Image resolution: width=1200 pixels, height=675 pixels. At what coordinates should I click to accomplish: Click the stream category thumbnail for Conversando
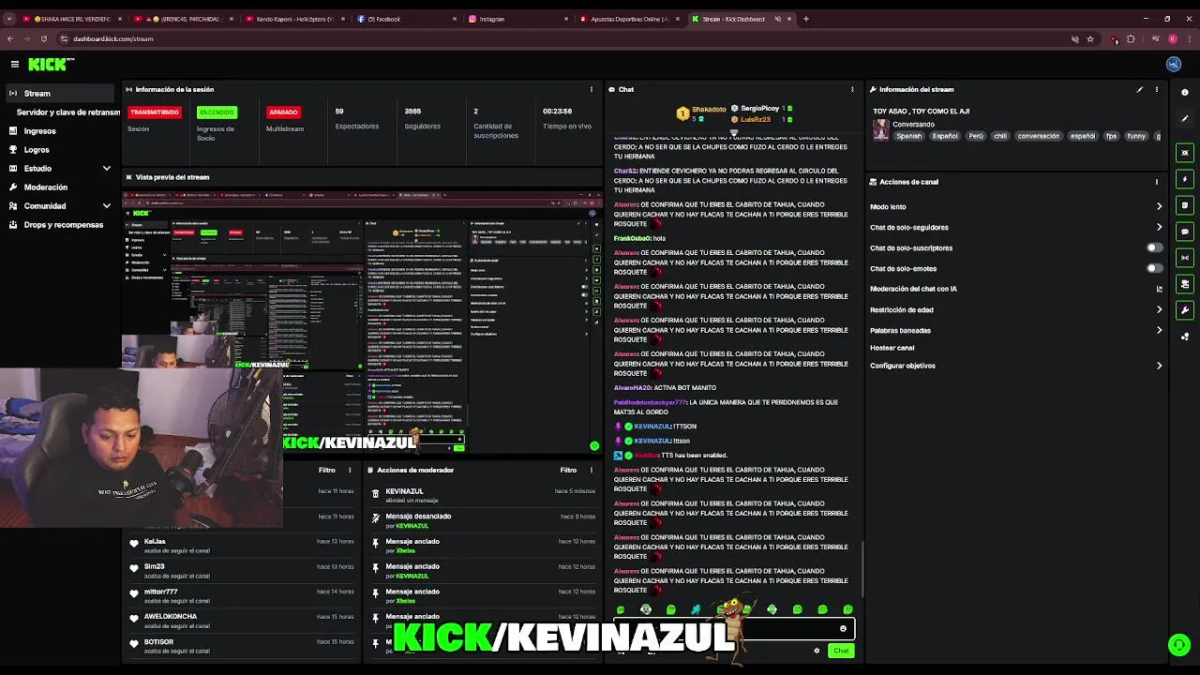point(880,130)
